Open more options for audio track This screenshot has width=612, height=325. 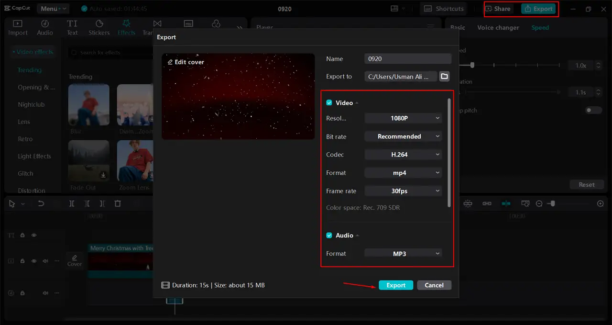tap(57, 293)
